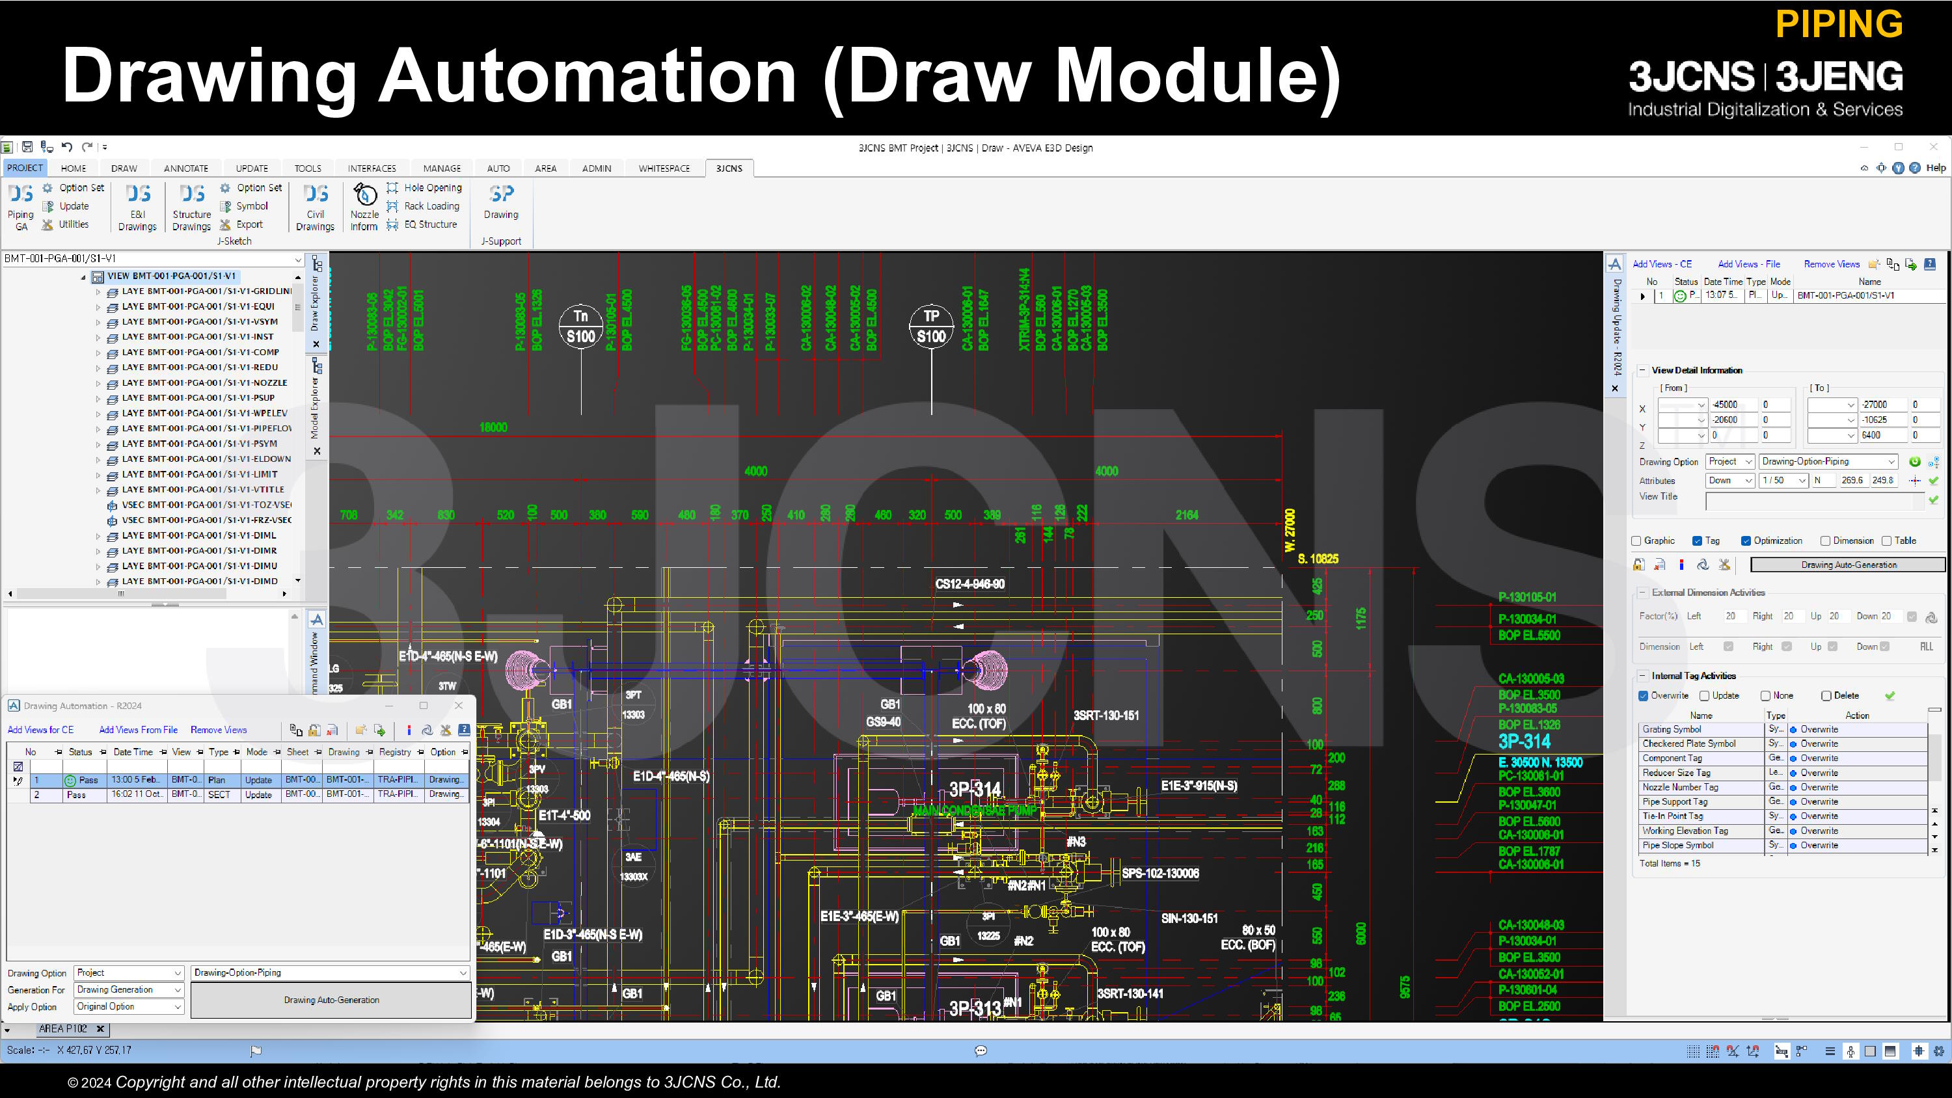
Task: Click Utilities under Piping GA
Action: pos(65,224)
